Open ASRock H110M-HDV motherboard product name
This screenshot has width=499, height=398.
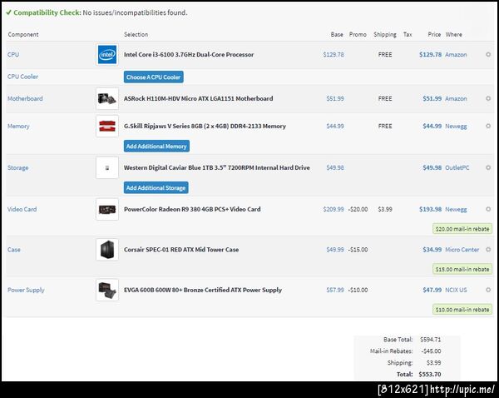coord(198,98)
